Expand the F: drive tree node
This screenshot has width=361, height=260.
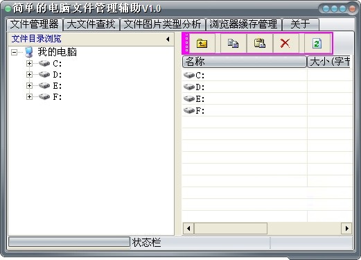[29, 96]
